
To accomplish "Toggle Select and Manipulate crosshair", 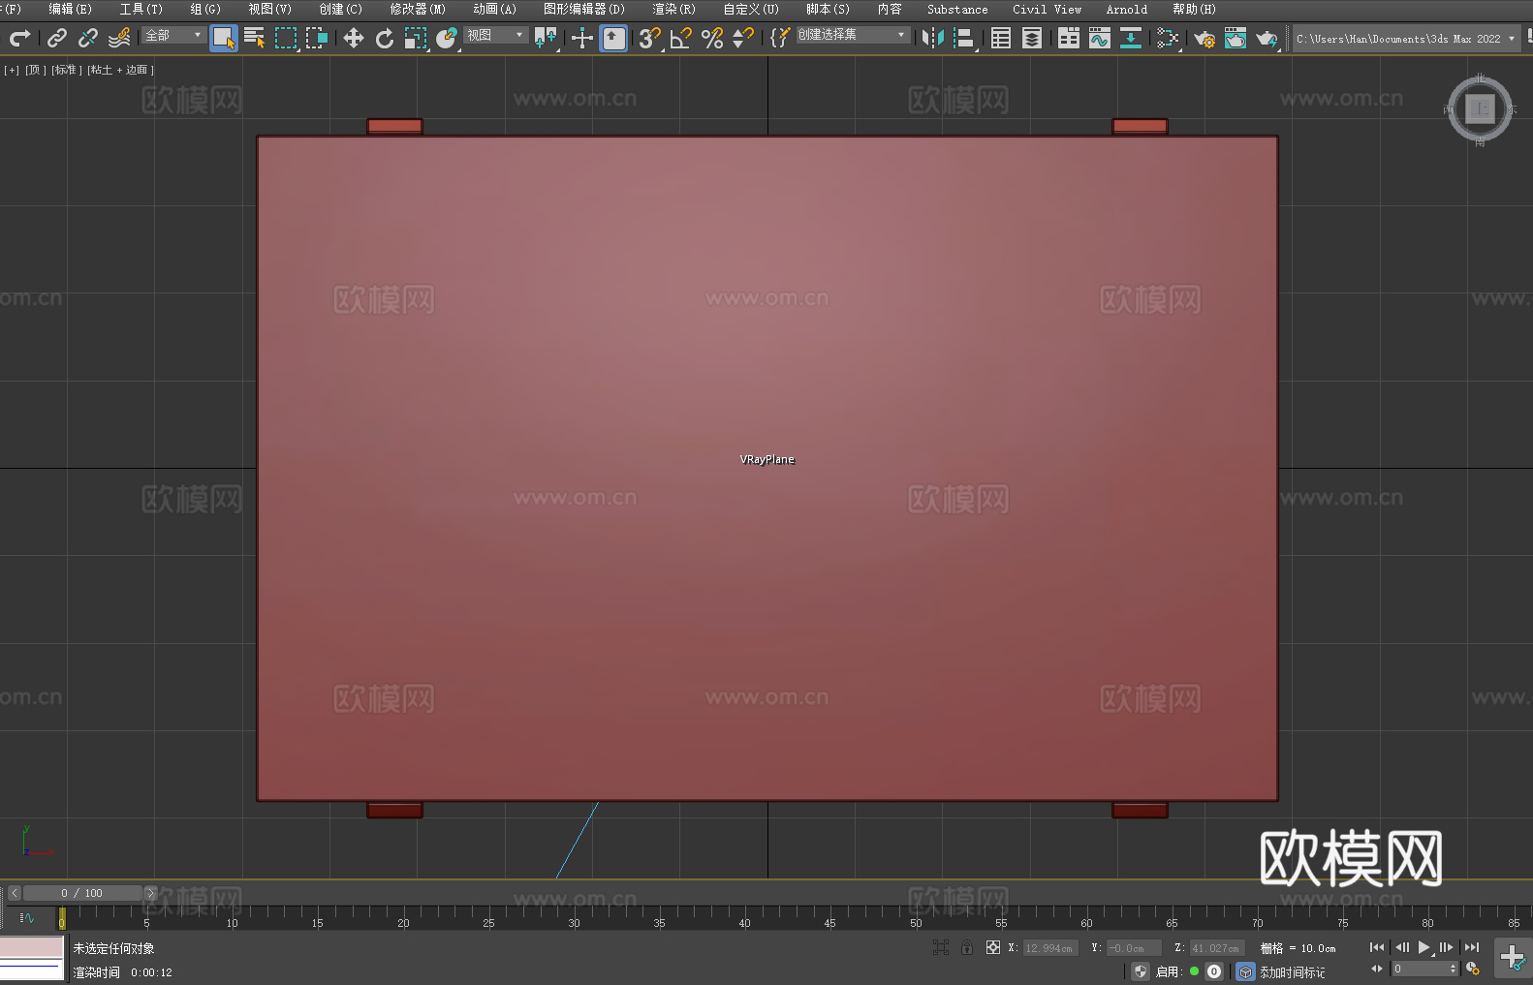I will point(582,38).
